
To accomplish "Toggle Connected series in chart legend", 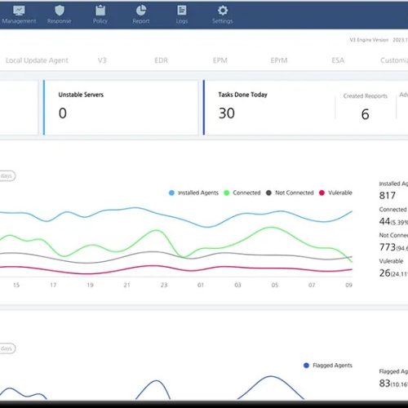I will point(226,193).
